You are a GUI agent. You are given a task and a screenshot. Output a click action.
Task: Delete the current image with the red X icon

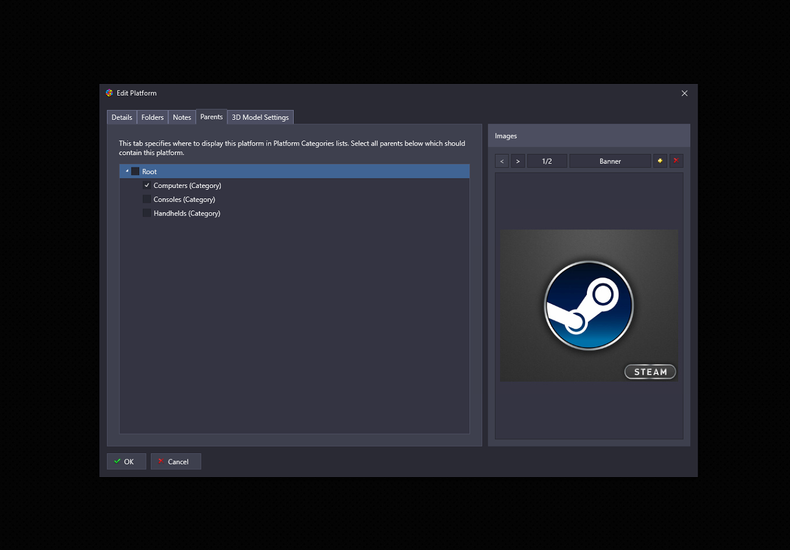pyautogui.click(x=676, y=161)
